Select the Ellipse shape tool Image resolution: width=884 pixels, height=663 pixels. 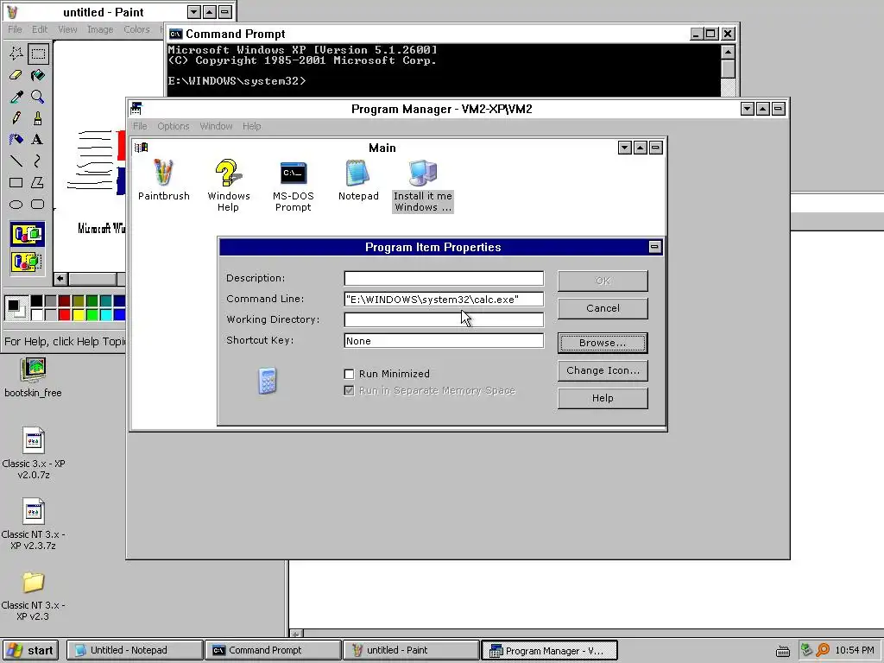click(x=16, y=204)
